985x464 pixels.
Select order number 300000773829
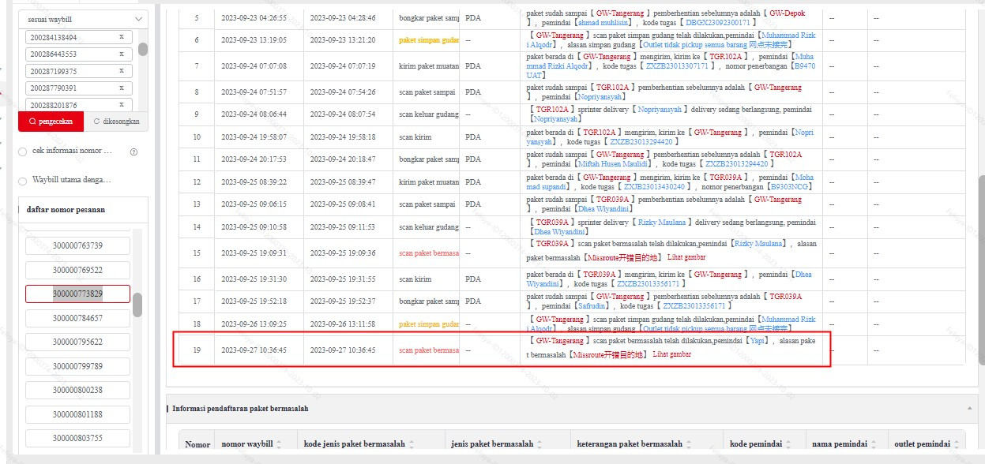77,294
